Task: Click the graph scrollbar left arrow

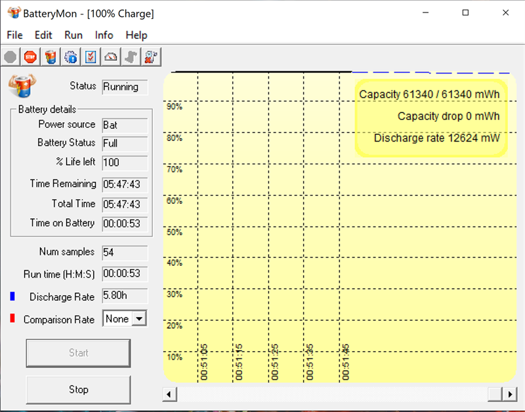Action: [169, 394]
